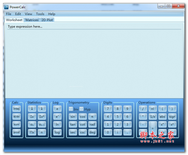Click the abs button in Operations
The height and width of the screenshot is (155, 188).
[x=162, y=116]
